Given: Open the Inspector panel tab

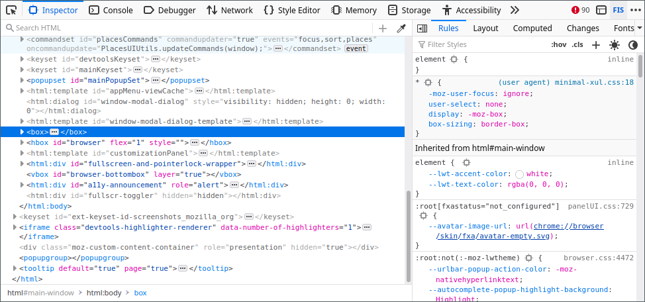Looking at the screenshot, I should (53, 10).
